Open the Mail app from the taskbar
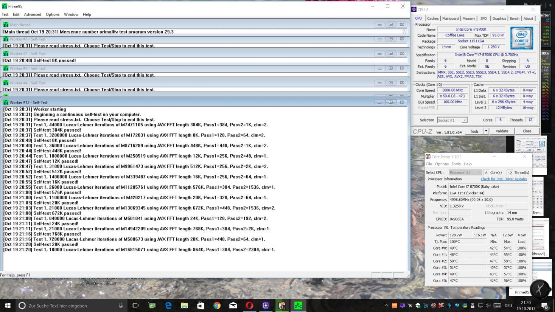This screenshot has height=312, width=555. (x=233, y=306)
